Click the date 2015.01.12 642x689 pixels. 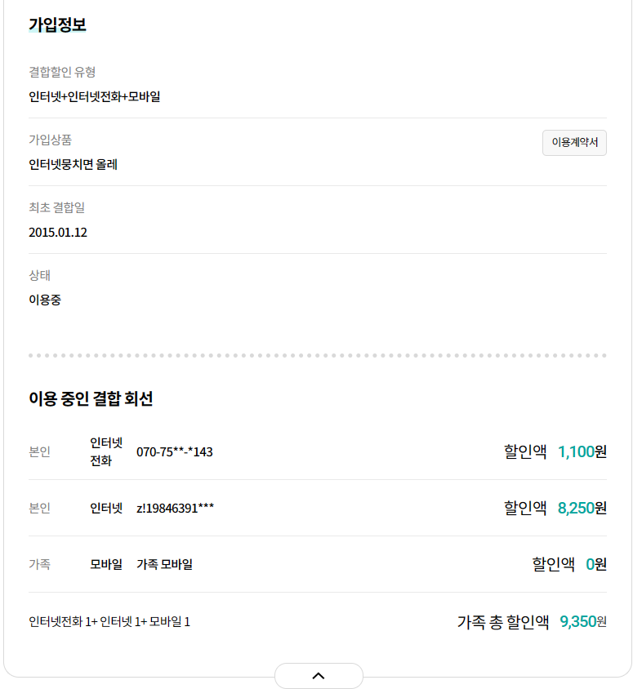[x=58, y=232]
